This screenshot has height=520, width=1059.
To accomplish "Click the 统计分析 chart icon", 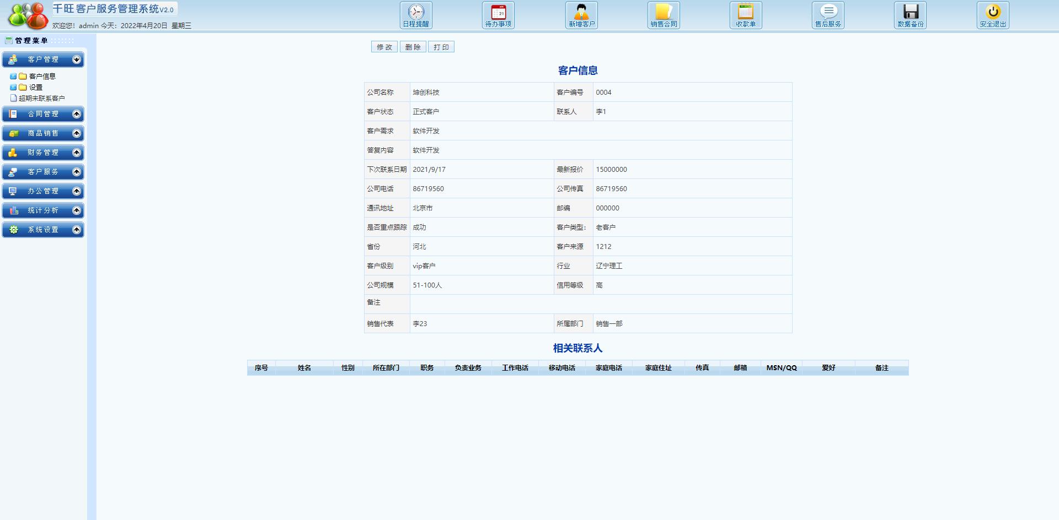I will click(x=13, y=210).
